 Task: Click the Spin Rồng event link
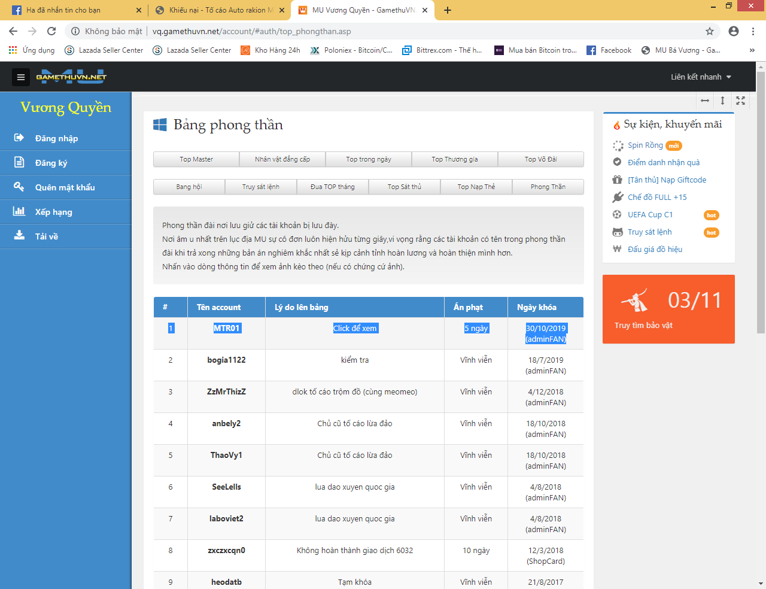pyautogui.click(x=645, y=145)
